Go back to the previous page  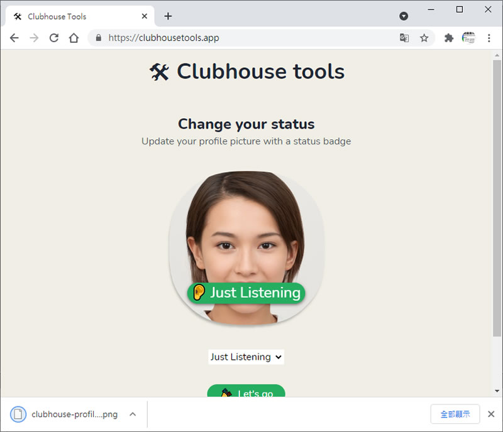[14, 38]
